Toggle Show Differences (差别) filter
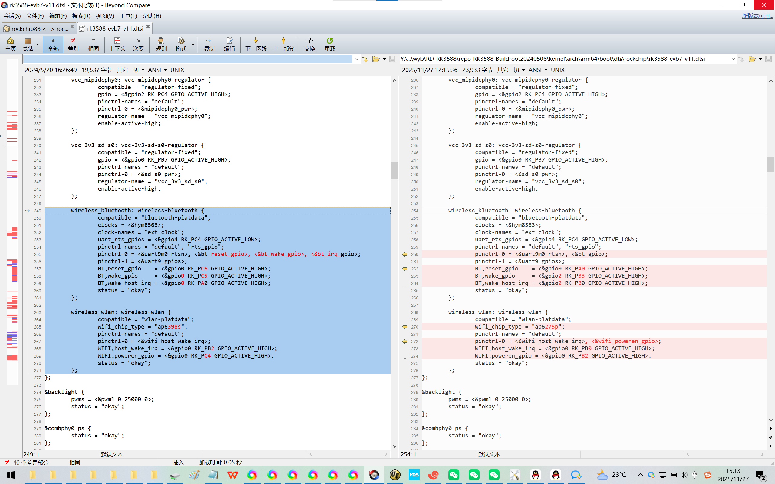 click(x=73, y=44)
